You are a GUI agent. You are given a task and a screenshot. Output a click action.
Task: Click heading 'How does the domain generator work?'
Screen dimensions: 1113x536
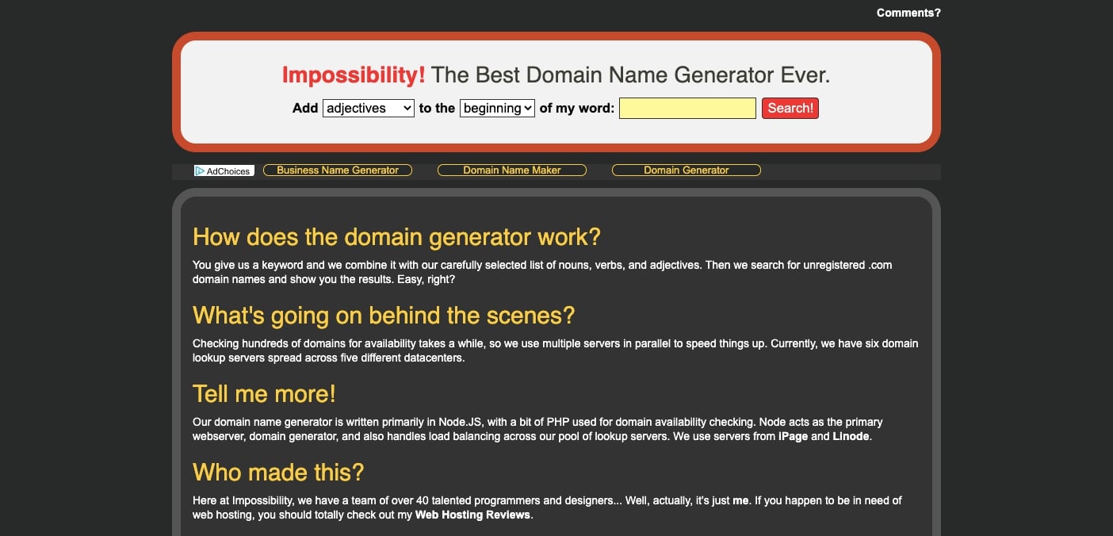(x=397, y=237)
